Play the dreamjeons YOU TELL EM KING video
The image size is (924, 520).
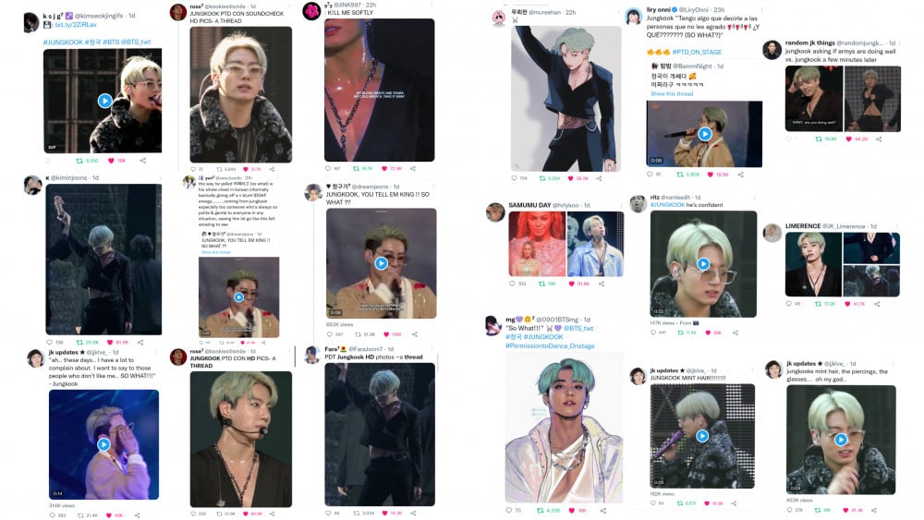(382, 263)
